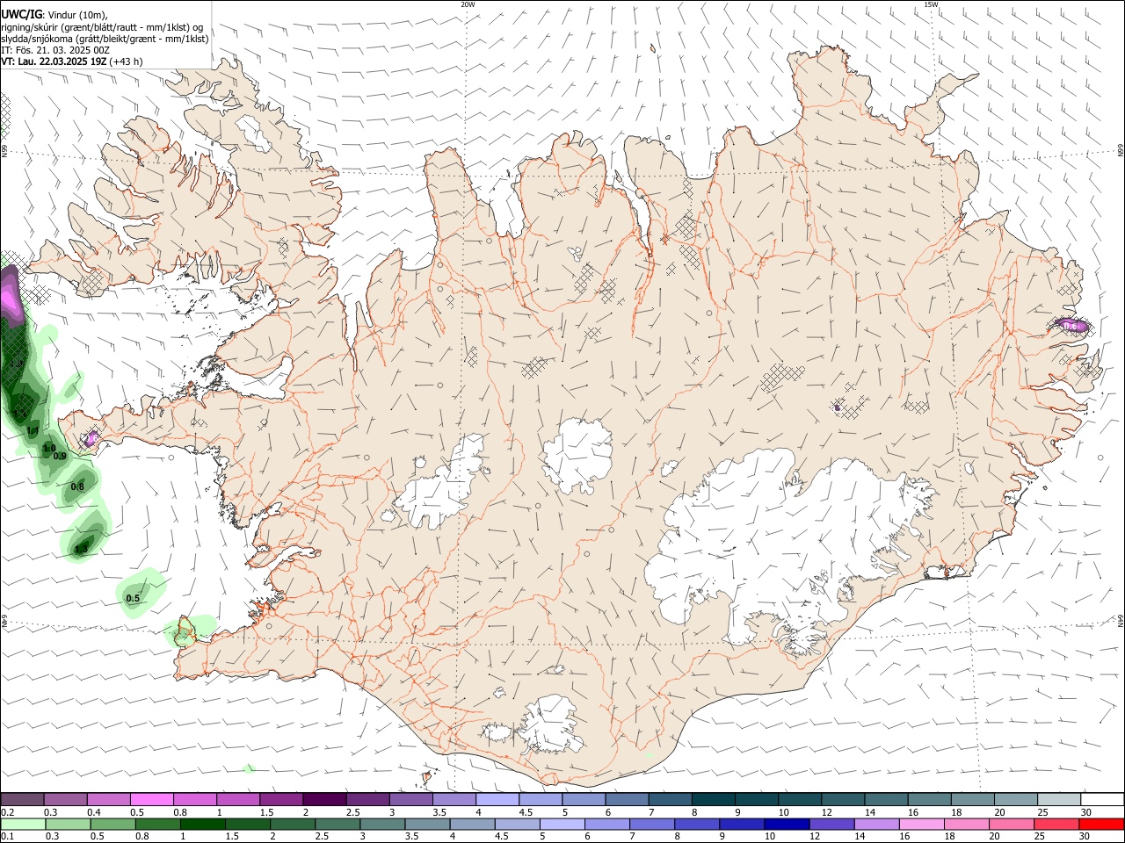Click the dark mauve 0.2–0.3 snow swatch
1125x843 pixels.
[x=23, y=799]
